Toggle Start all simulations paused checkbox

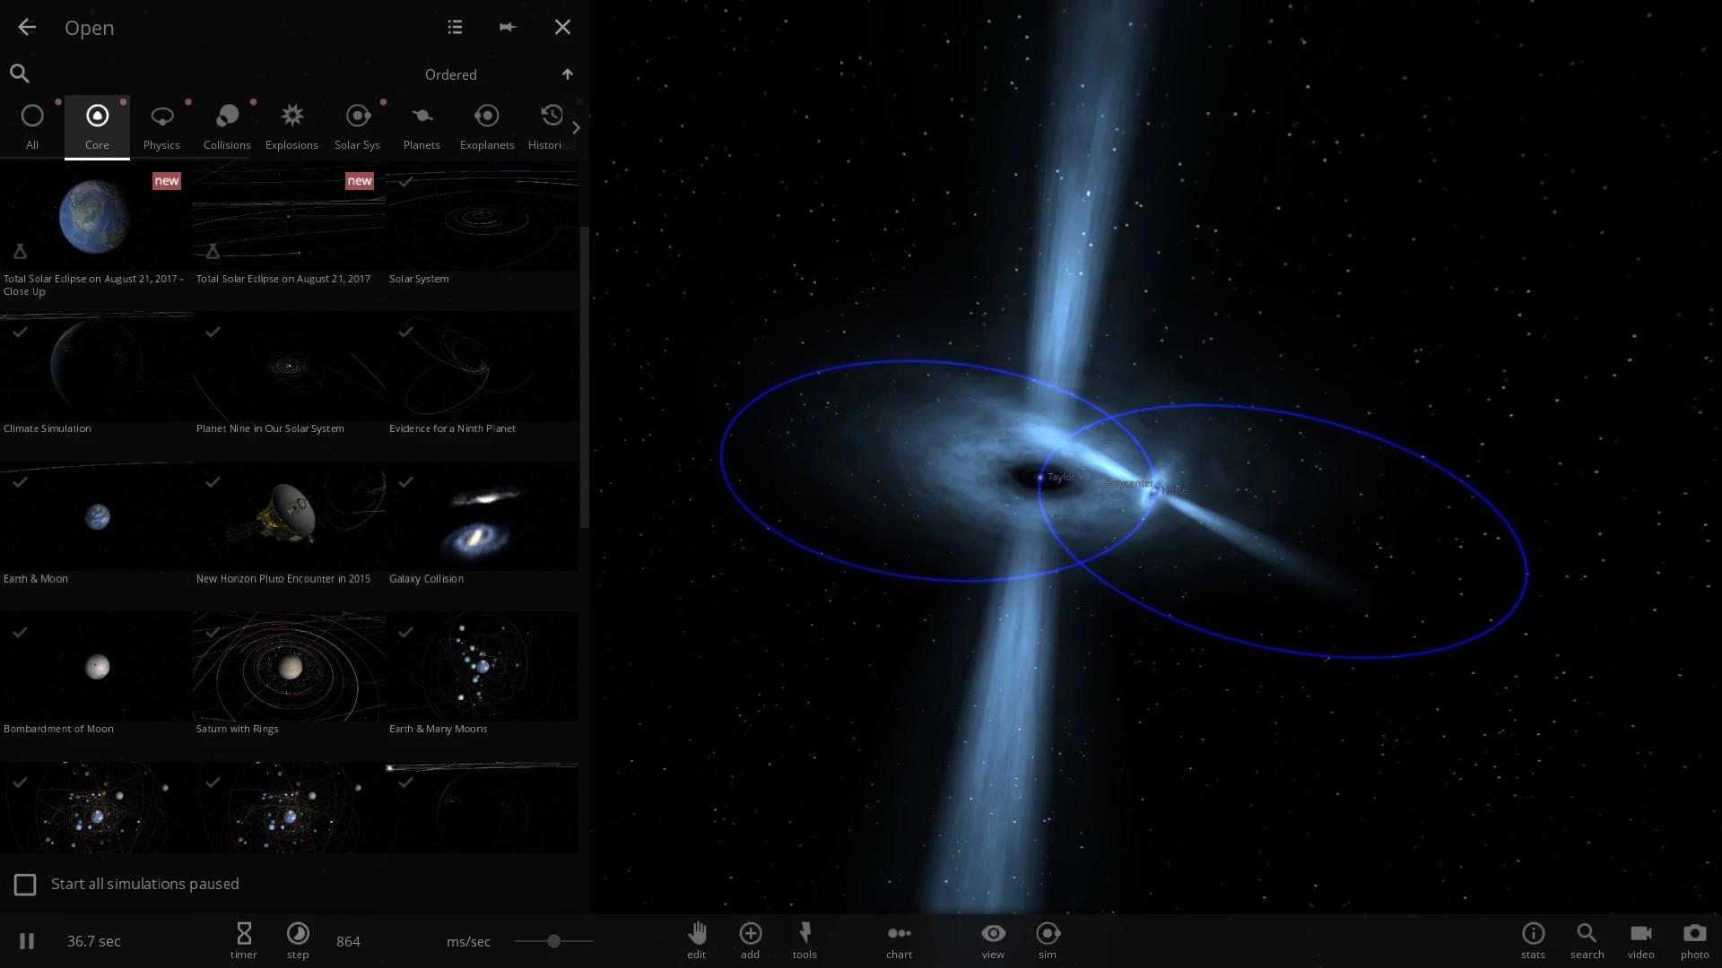click(23, 883)
